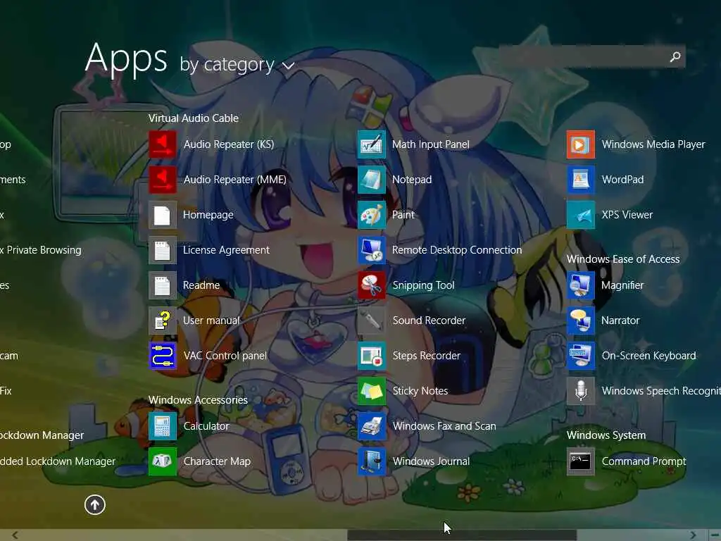Select the Windows System group header

coord(606,435)
